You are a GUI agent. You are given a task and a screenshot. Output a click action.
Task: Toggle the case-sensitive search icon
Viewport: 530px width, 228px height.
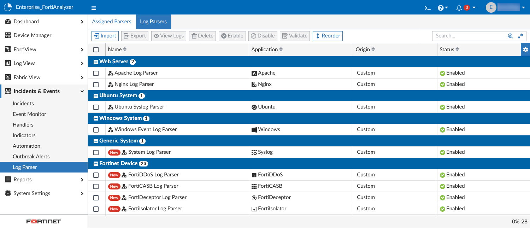pos(510,36)
